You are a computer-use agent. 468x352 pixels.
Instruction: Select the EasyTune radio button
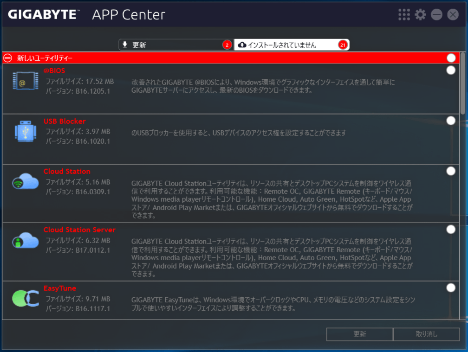coord(451,288)
